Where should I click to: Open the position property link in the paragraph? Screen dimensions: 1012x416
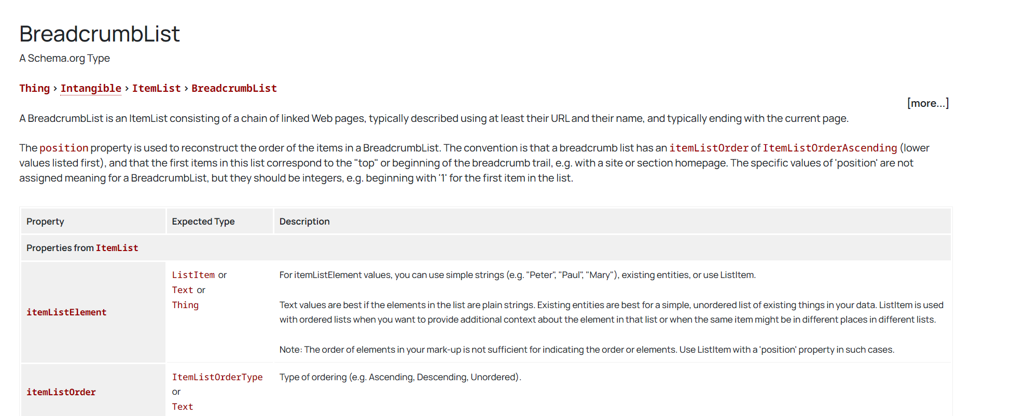coord(64,148)
